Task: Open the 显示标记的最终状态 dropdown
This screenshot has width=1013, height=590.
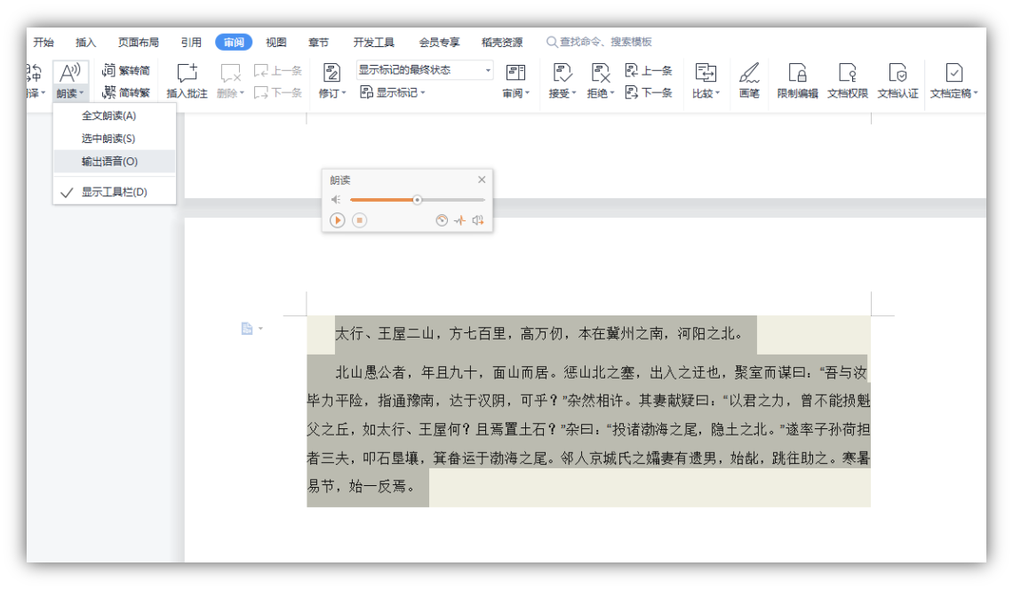Action: (x=425, y=70)
